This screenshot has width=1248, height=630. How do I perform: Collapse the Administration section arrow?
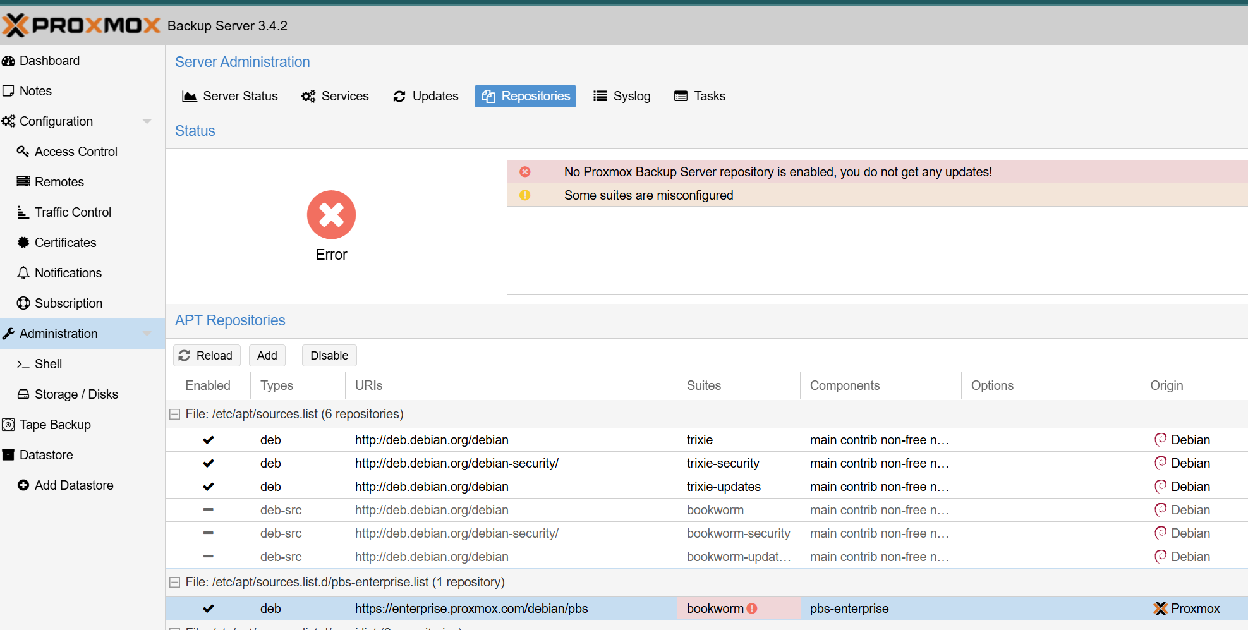click(147, 334)
